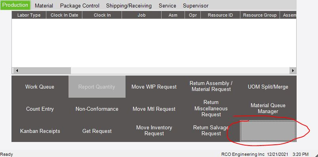Click the Clock In column header
The width and height of the screenshot is (318, 157).
tap(102, 15)
